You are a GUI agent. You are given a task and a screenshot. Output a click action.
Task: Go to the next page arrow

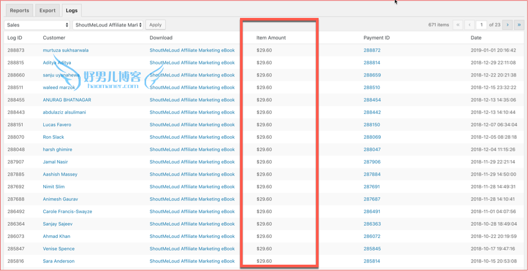point(507,25)
